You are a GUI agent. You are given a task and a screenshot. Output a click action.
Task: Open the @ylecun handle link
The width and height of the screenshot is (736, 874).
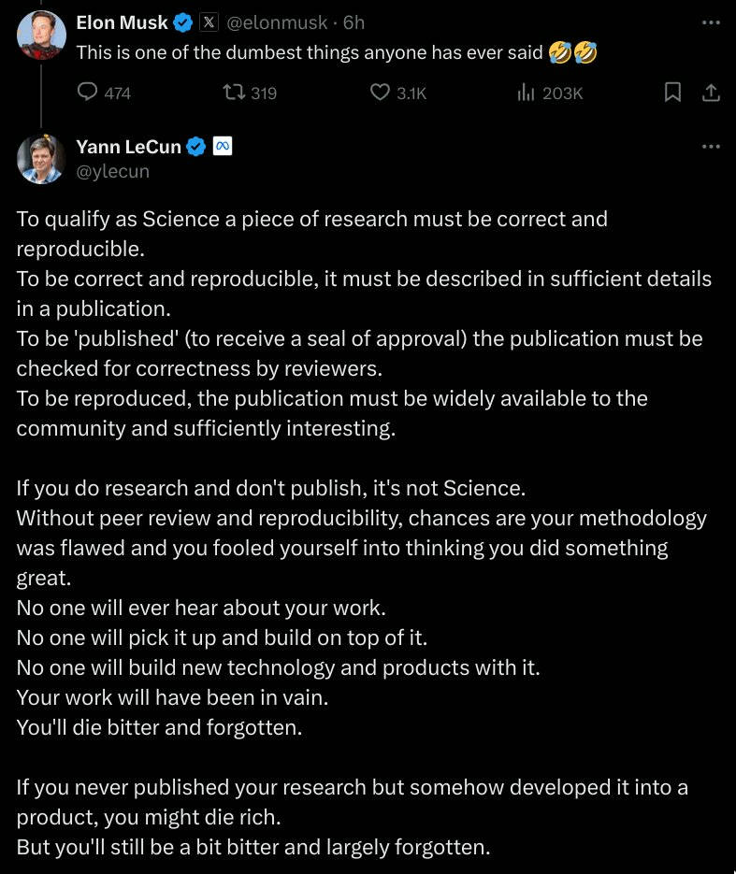tap(112, 171)
